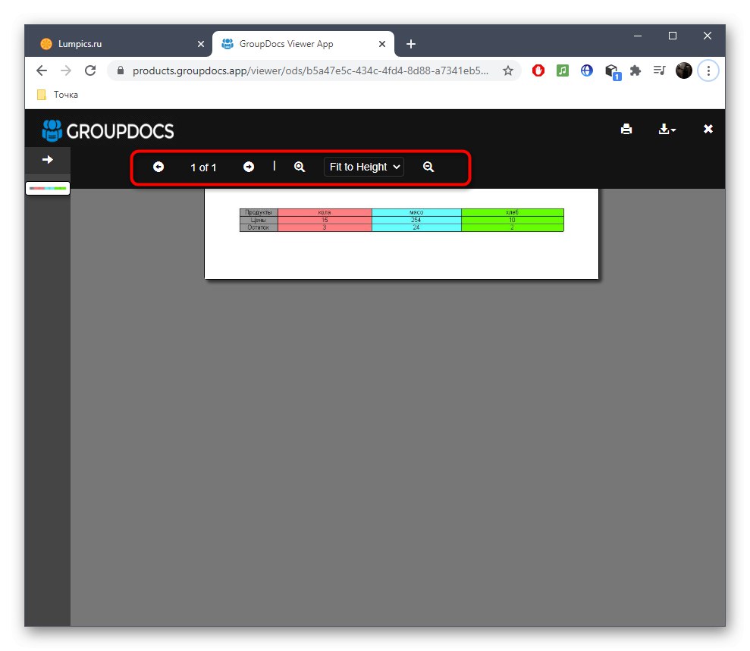Minimize the Chrome window

(x=638, y=36)
